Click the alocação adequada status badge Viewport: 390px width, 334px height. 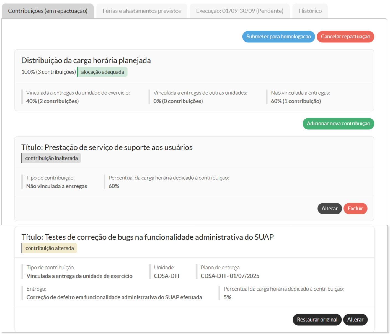[102, 72]
